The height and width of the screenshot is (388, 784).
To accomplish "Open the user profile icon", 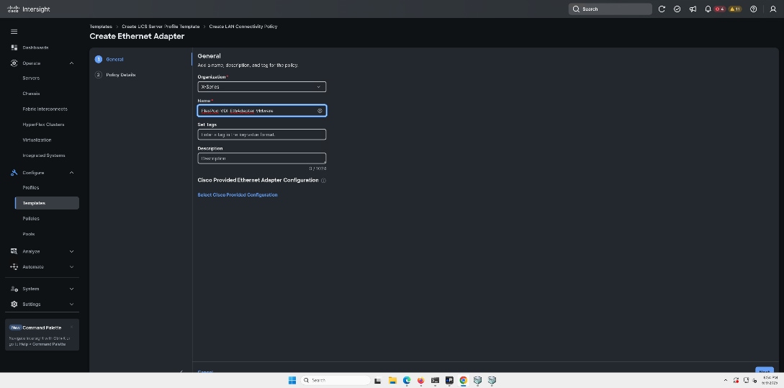I will [x=772, y=9].
